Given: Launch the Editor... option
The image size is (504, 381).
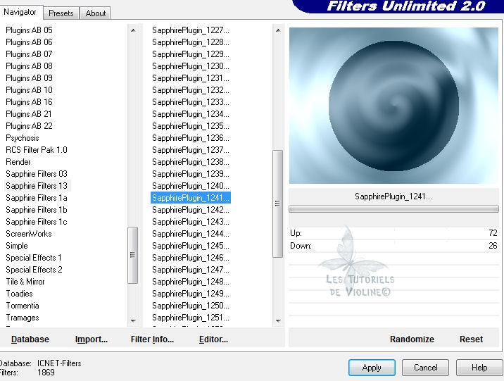Looking at the screenshot, I should 213,339.
